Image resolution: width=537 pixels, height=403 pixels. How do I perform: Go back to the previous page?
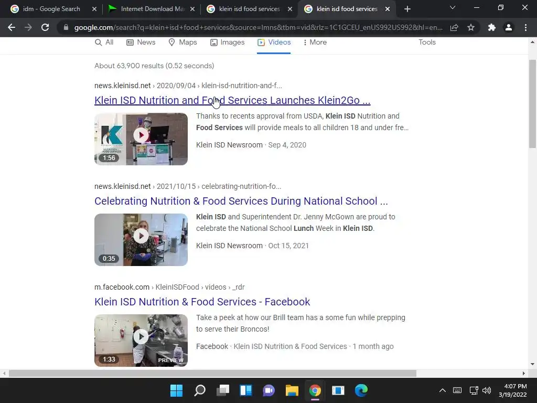point(12,27)
